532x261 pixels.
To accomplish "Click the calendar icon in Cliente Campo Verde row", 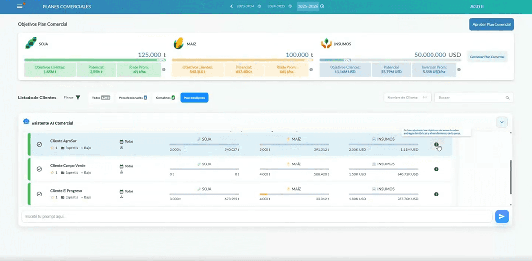I will click(122, 166).
